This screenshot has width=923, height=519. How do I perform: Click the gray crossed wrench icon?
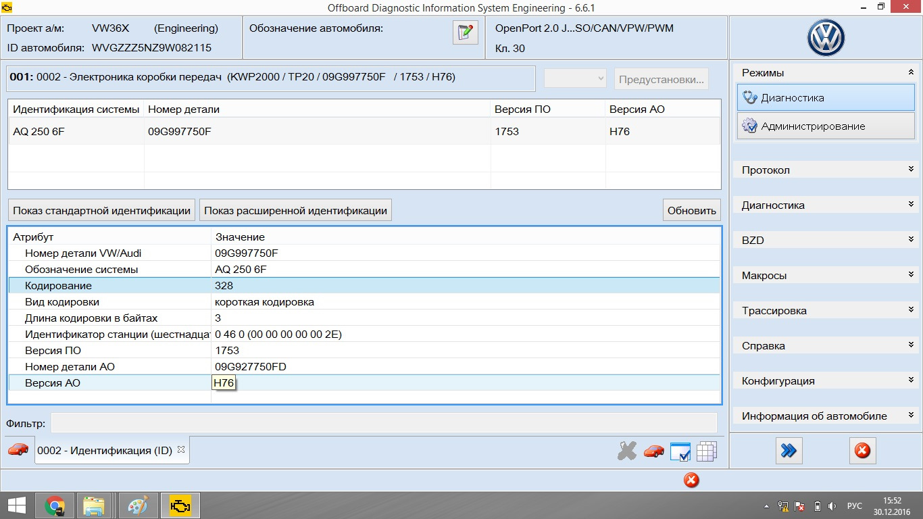(627, 451)
